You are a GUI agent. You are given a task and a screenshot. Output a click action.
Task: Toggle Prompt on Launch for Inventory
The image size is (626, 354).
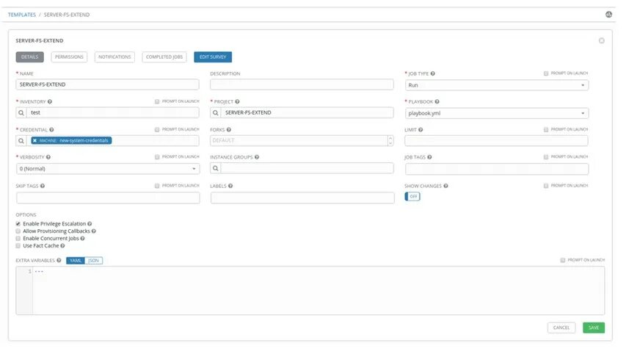point(157,101)
